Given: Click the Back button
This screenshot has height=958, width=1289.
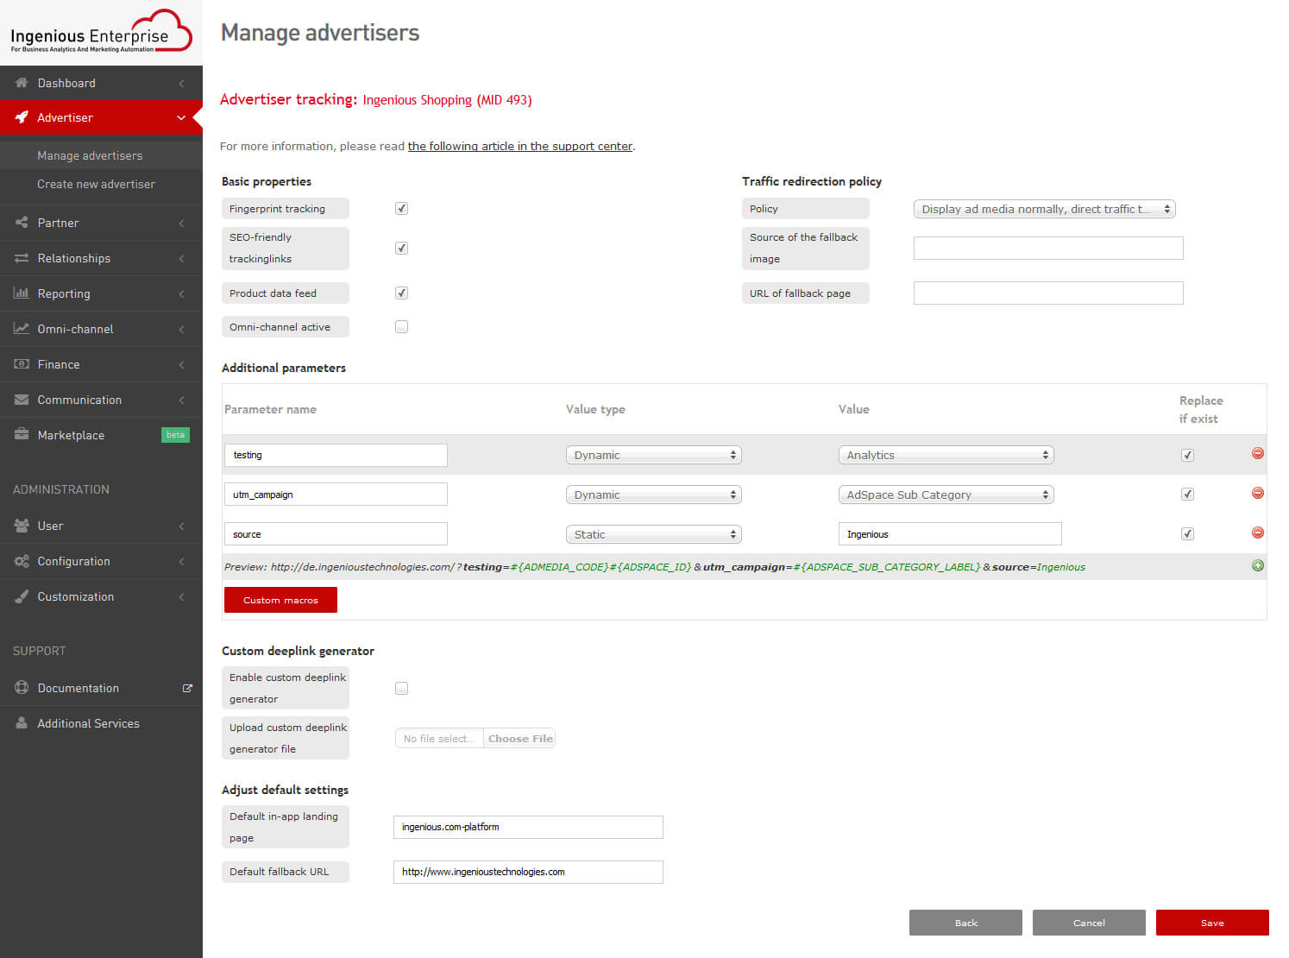Looking at the screenshot, I should (965, 923).
